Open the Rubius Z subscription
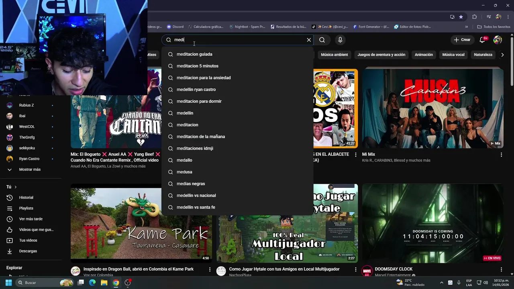 (x=31, y=105)
